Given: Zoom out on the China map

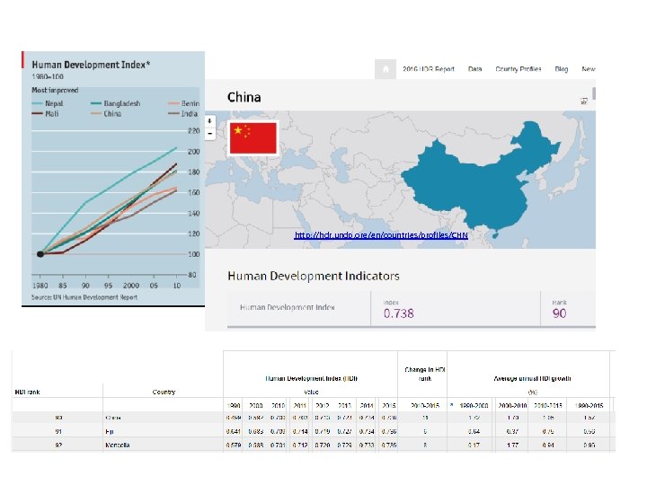Looking at the screenshot, I should click(210, 134).
